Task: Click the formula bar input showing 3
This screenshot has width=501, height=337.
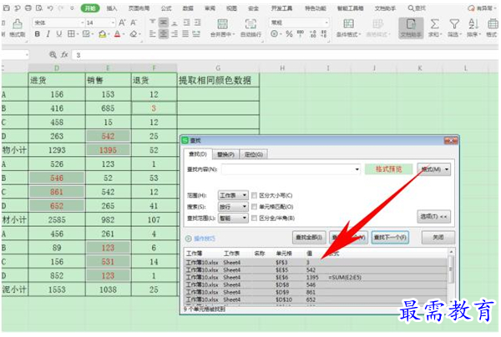Action: 285,55
